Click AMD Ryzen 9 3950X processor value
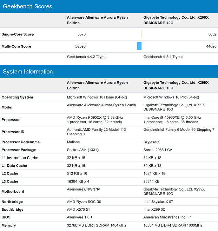This screenshot has height=231, width=218. pyautogui.click(x=95, y=120)
